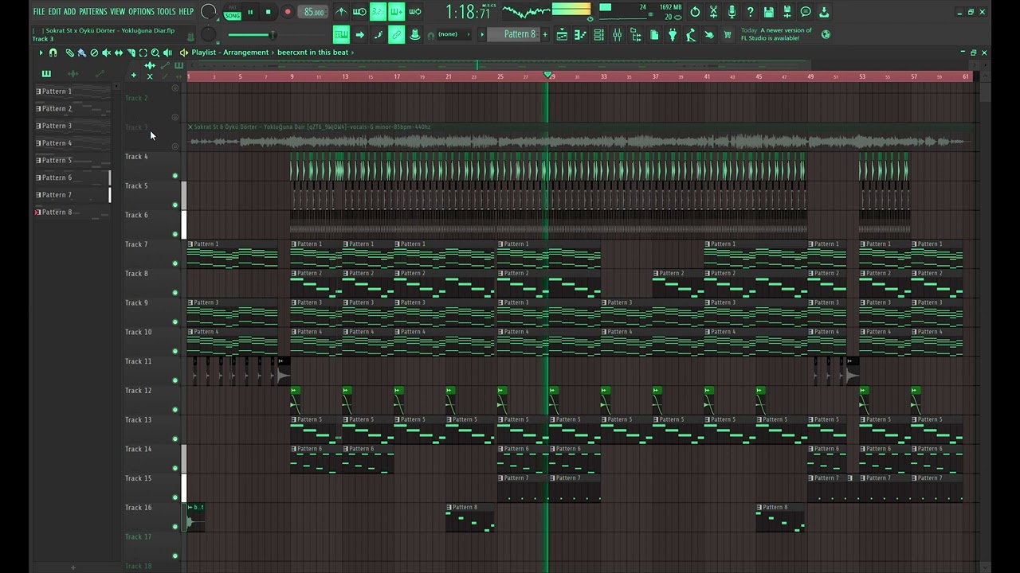The image size is (1020, 573).
Task: Mute Track 12 with its green dot
Action: tap(175, 409)
